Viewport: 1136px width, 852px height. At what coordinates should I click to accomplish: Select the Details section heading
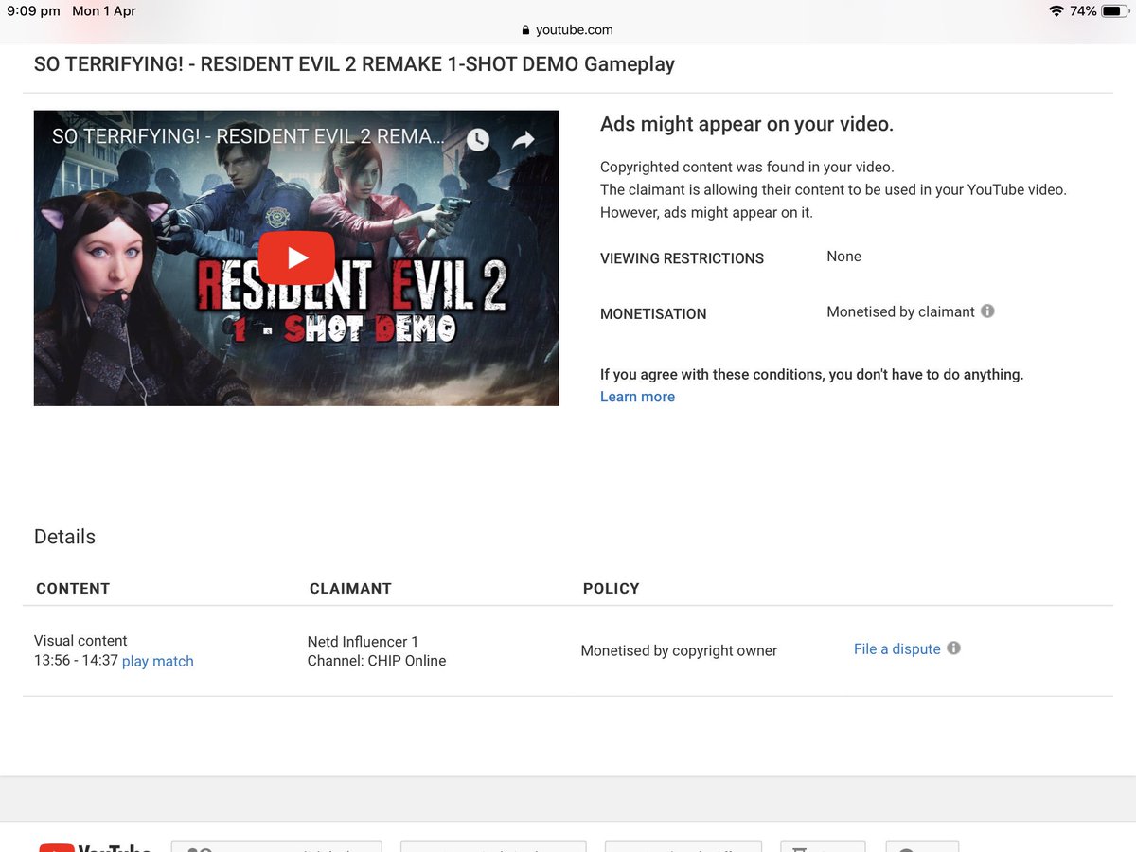(x=64, y=537)
